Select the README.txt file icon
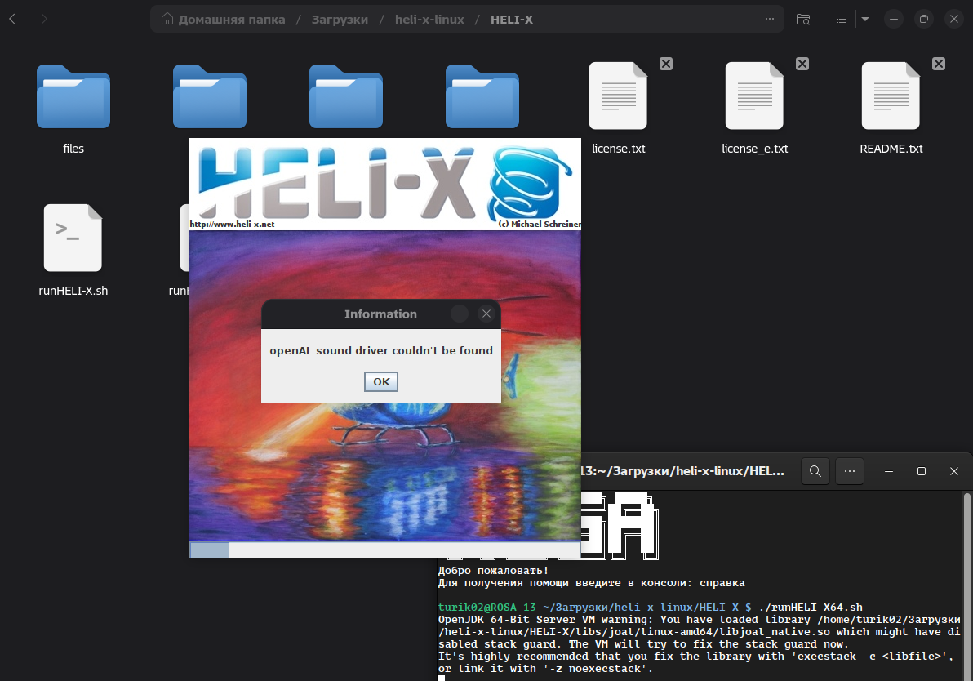 click(x=891, y=96)
